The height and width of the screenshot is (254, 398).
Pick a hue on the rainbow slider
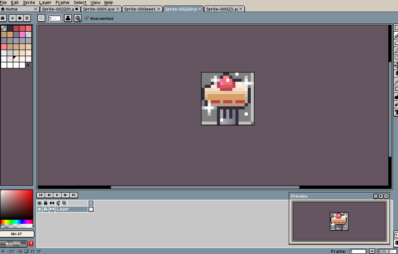pyautogui.click(x=17, y=222)
